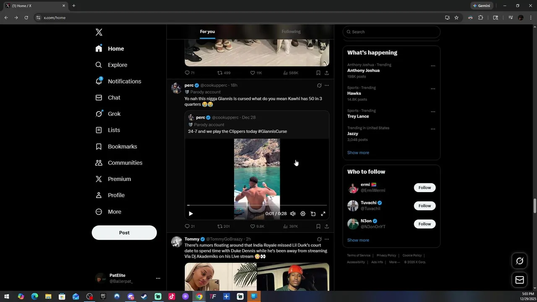Image resolution: width=537 pixels, height=302 pixels.
Task: Open Home from the sidebar
Action: click(x=110, y=49)
